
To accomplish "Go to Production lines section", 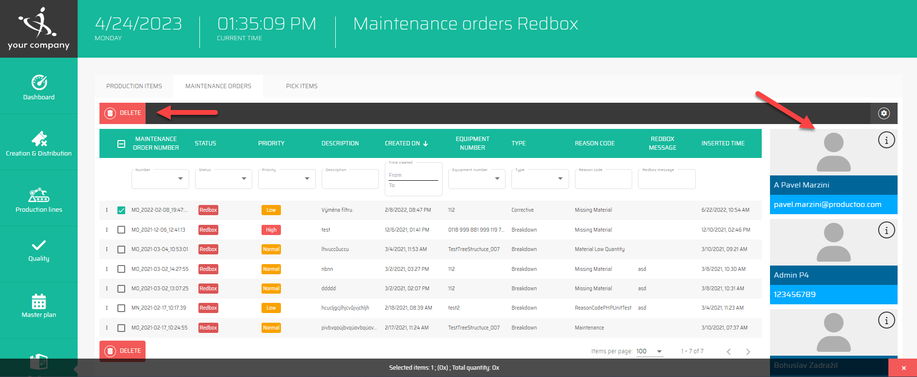I will pos(39,200).
